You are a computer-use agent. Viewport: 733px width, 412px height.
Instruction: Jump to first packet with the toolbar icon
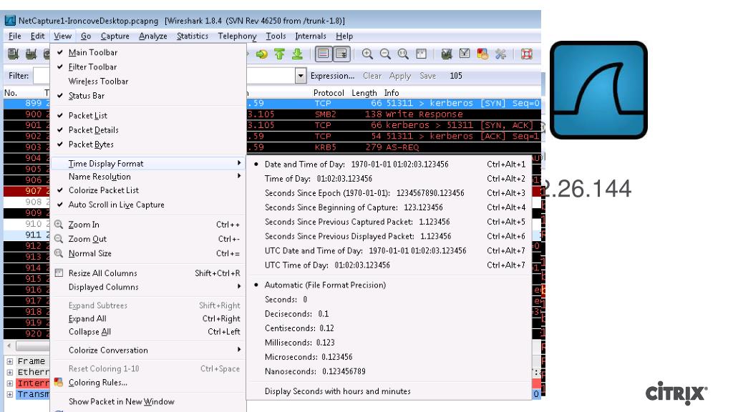click(x=280, y=54)
